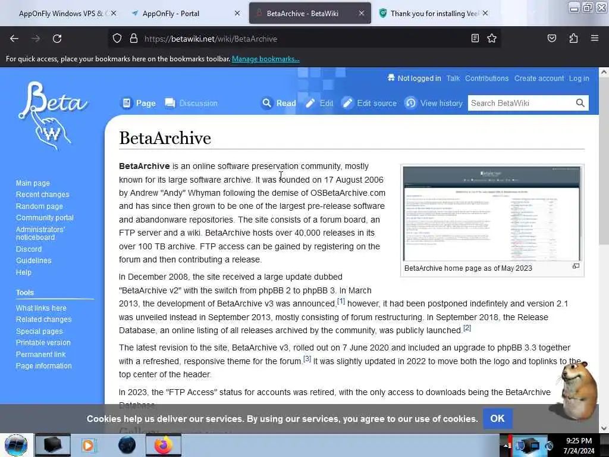Viewport: 609px width, 457px height.
Task: Open the Page tab of the article
Action: [x=138, y=103]
